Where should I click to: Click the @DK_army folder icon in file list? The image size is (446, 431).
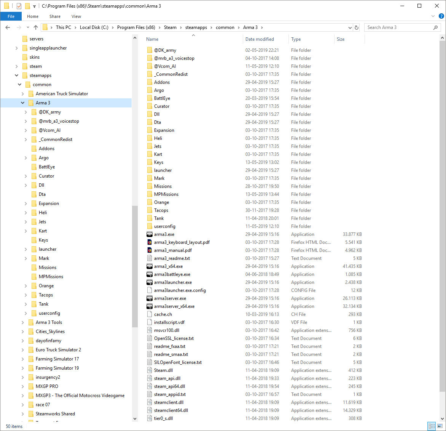coord(150,50)
